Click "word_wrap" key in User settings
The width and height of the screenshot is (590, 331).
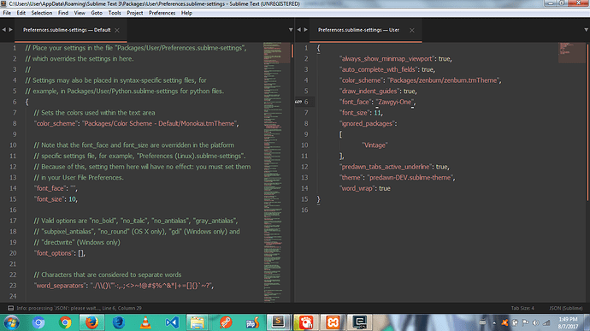pos(357,188)
